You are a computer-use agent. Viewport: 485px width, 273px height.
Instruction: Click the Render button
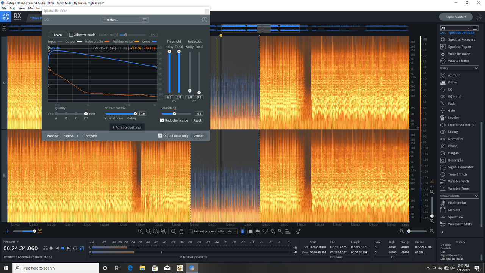coord(199,136)
